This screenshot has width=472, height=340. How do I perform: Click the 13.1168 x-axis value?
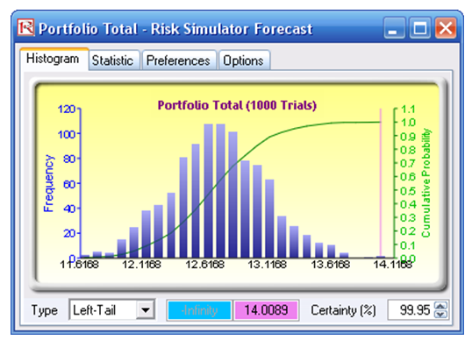(267, 265)
